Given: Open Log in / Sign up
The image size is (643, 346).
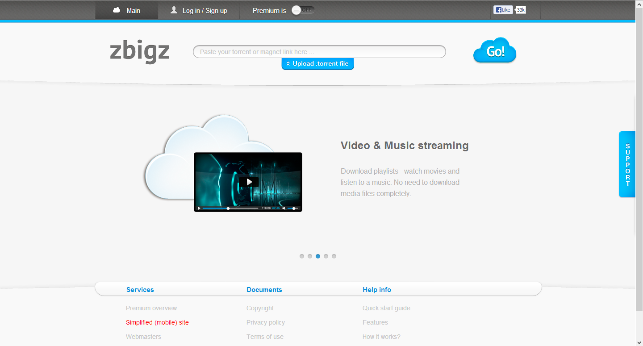Looking at the screenshot, I should (199, 10).
